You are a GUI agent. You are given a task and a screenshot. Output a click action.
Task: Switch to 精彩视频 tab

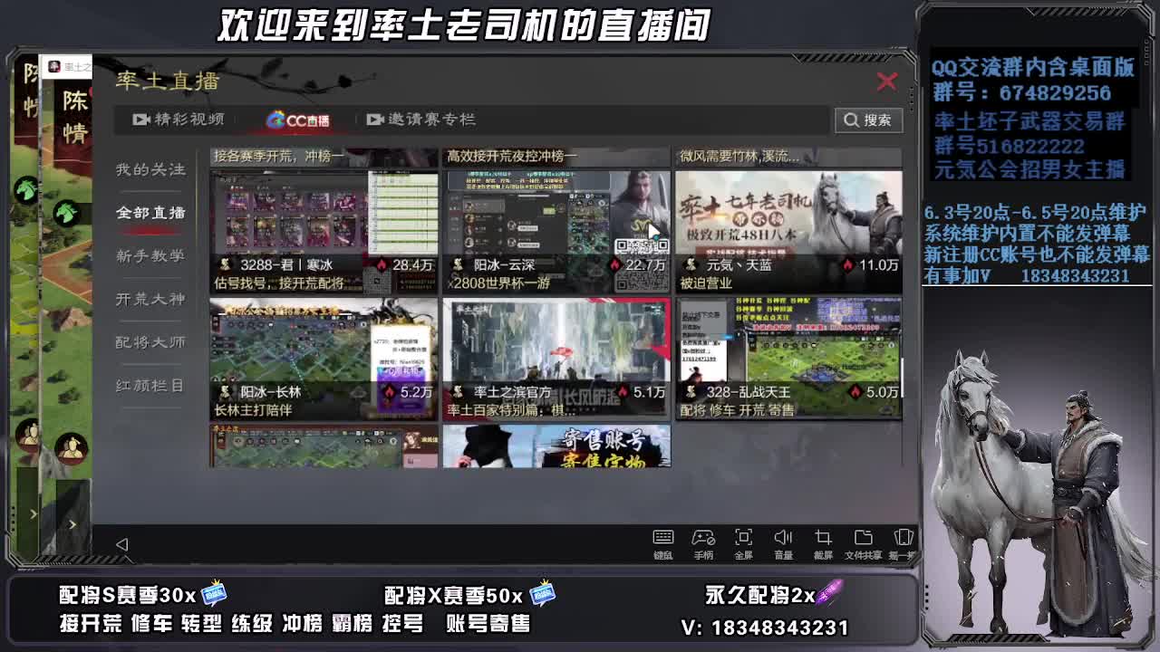pos(179,120)
